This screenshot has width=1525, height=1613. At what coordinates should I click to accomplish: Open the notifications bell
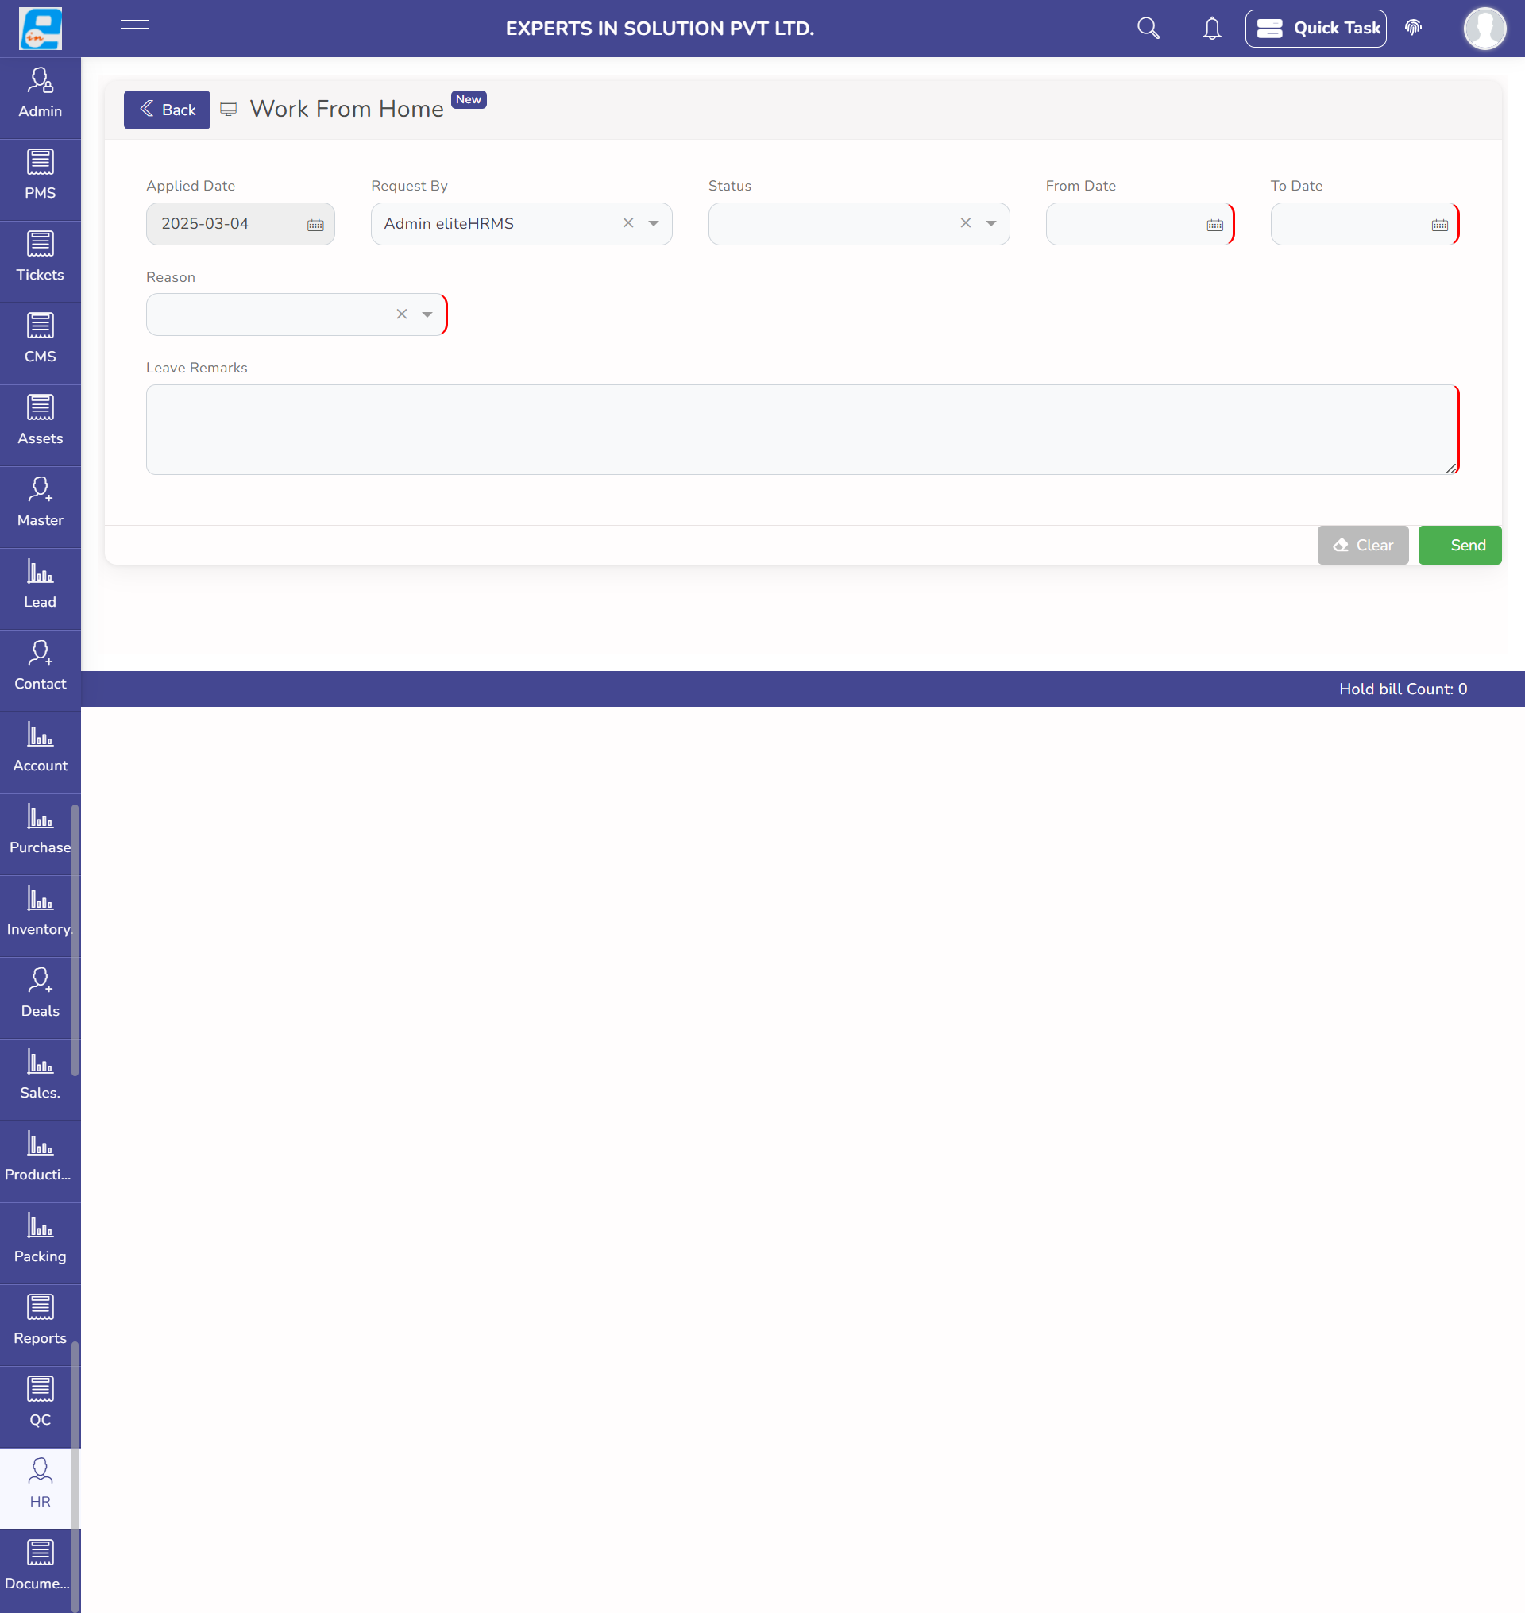(x=1211, y=29)
